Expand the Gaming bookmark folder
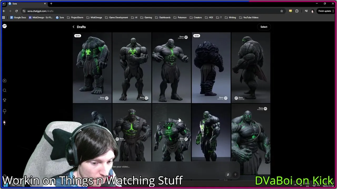This screenshot has width=337, height=189. [x=146, y=18]
